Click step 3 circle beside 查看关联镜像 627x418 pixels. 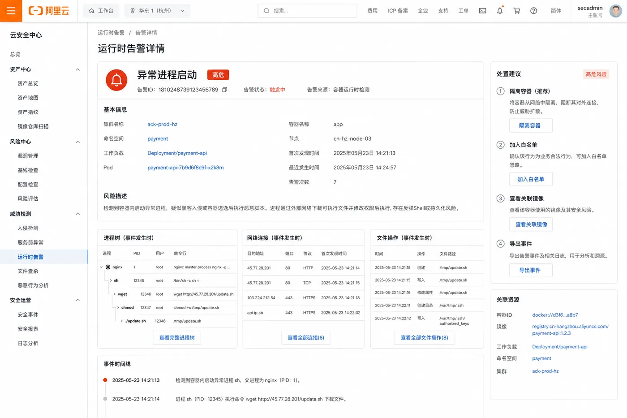pyautogui.click(x=501, y=198)
